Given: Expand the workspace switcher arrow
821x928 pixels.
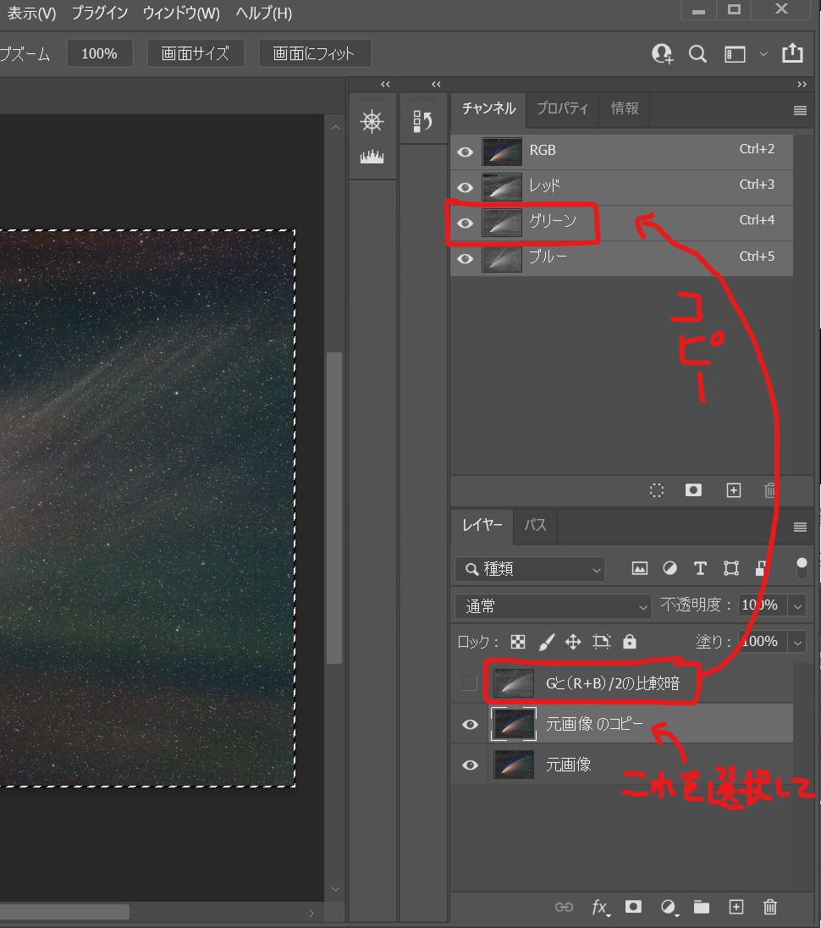Looking at the screenshot, I should [x=763, y=54].
